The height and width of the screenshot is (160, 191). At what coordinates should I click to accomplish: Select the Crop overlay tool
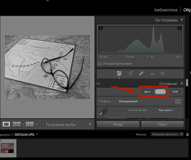click(130, 73)
